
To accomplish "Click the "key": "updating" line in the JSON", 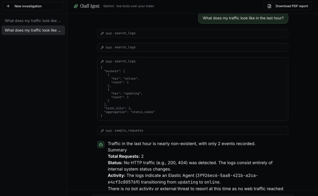I will click(x=127, y=93).
